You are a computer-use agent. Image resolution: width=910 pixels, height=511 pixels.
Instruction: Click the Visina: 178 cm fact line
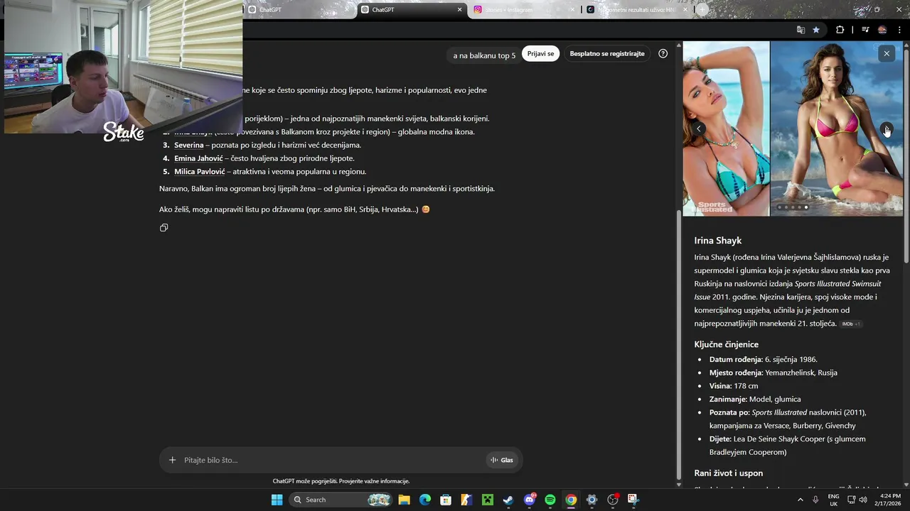[734, 386]
